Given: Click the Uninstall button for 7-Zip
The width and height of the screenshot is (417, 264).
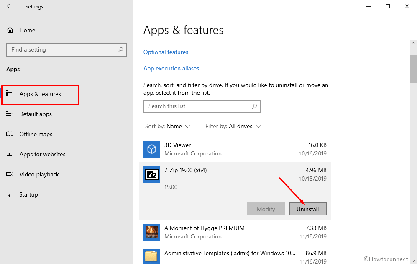Looking at the screenshot, I should (x=308, y=209).
